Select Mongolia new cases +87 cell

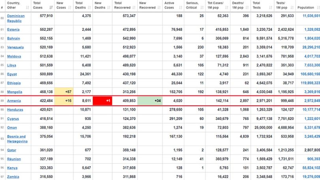coord(64,92)
